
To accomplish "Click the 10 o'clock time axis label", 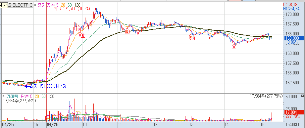I will [x=85, y=124].
